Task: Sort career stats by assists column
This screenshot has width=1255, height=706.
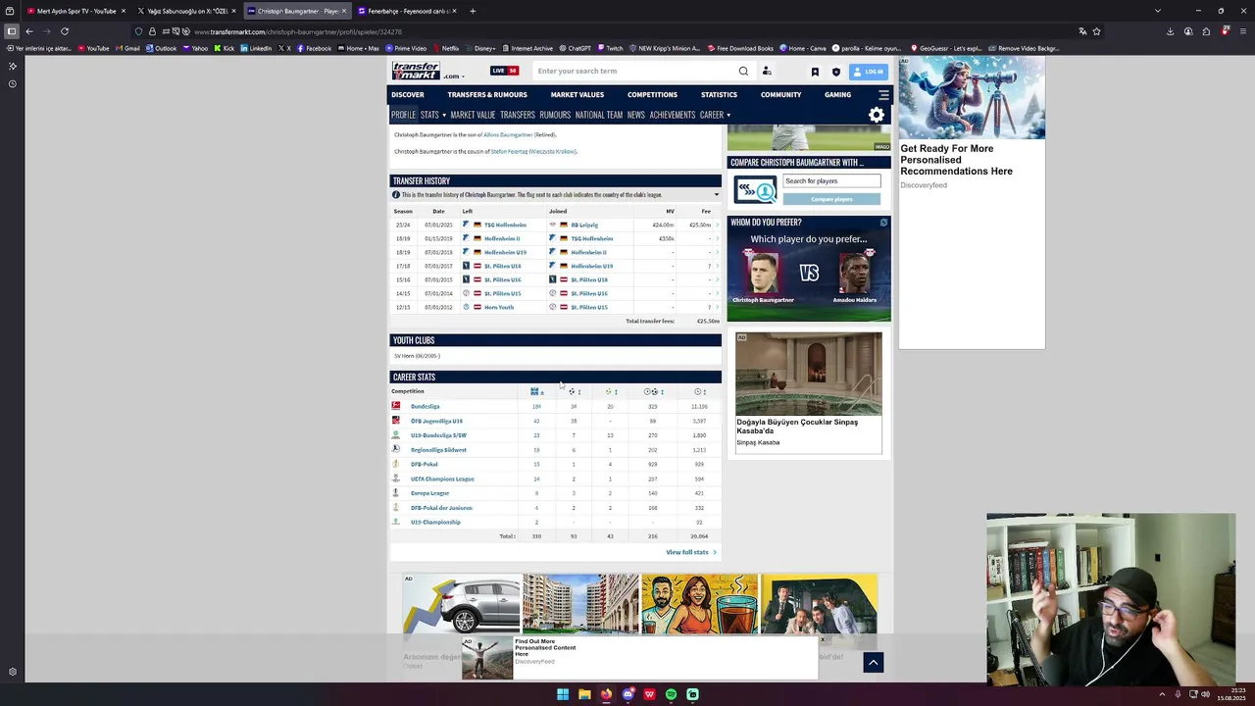Action: (x=610, y=391)
